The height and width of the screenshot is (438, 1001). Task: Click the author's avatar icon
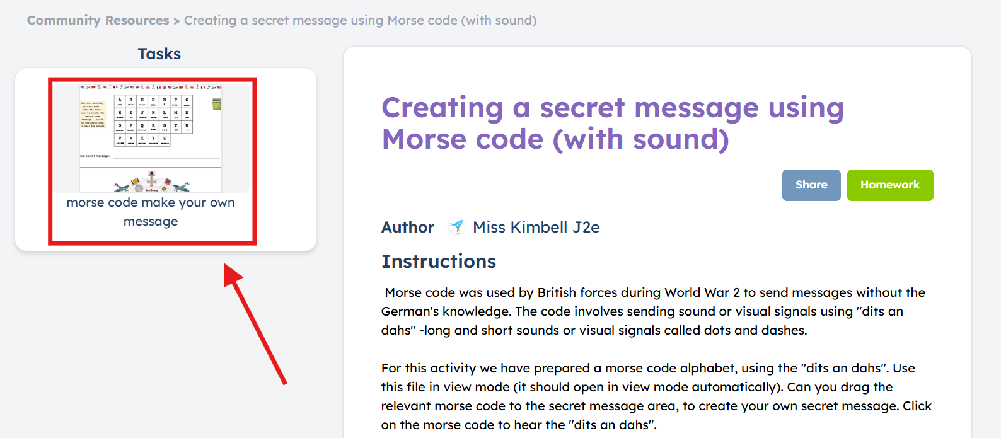coord(456,227)
